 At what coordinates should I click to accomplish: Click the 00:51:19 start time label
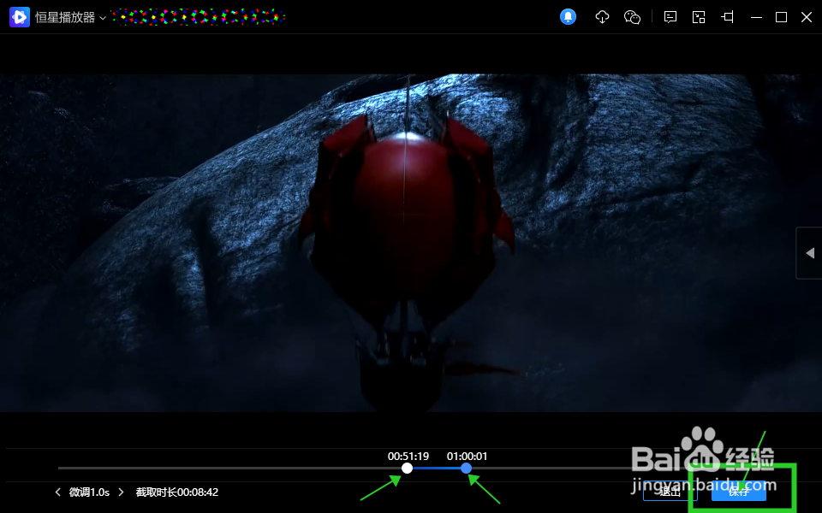coord(408,456)
